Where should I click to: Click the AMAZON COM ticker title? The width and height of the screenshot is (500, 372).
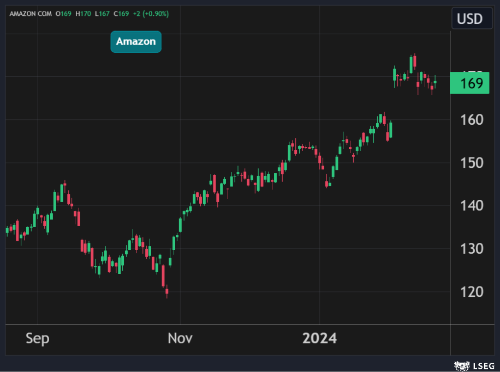click(x=31, y=14)
